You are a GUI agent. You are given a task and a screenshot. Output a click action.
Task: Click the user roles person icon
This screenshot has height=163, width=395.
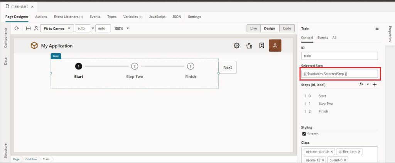point(36,28)
